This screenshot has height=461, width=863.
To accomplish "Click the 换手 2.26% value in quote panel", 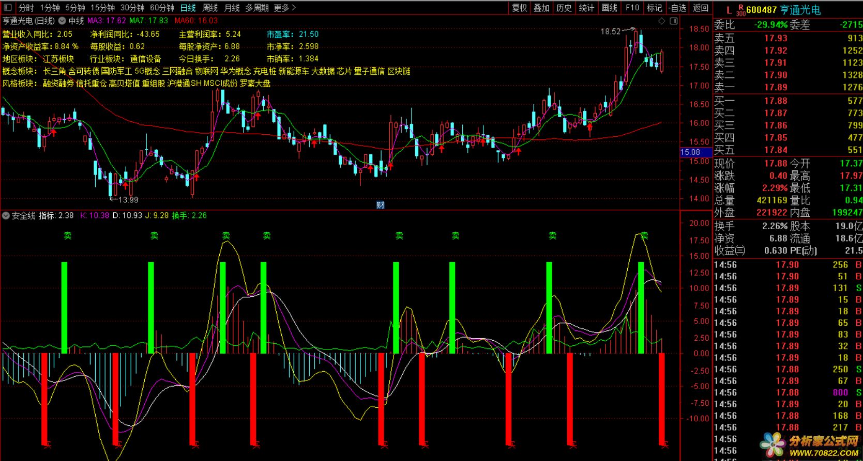I will click(x=775, y=226).
